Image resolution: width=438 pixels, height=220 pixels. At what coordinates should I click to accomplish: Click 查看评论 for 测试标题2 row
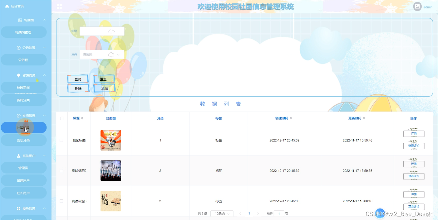[x=414, y=176]
